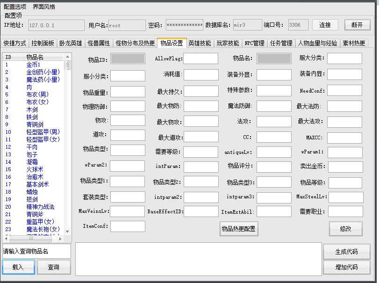
Task: Open the 界面风格 menu
Action: click(x=44, y=7)
